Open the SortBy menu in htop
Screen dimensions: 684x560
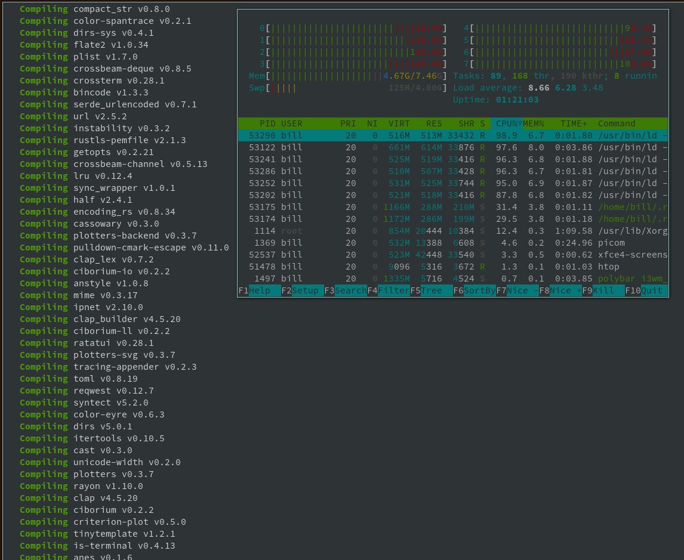tap(475, 290)
